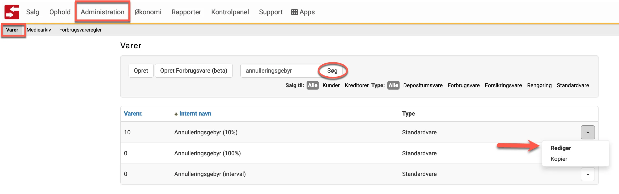Open the Apps grid menu
Image resolution: width=619 pixels, height=194 pixels.
(303, 12)
